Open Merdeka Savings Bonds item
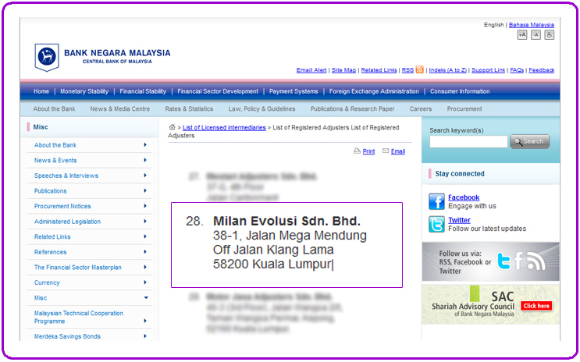This screenshot has height=362, width=580. [x=67, y=336]
